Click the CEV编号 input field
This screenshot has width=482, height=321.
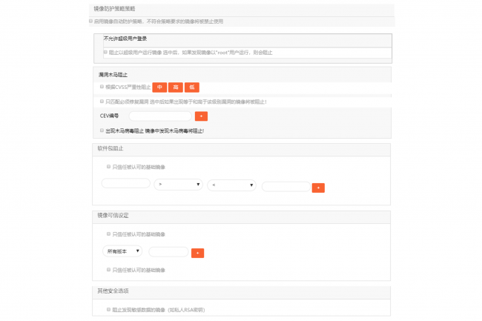tap(160, 116)
